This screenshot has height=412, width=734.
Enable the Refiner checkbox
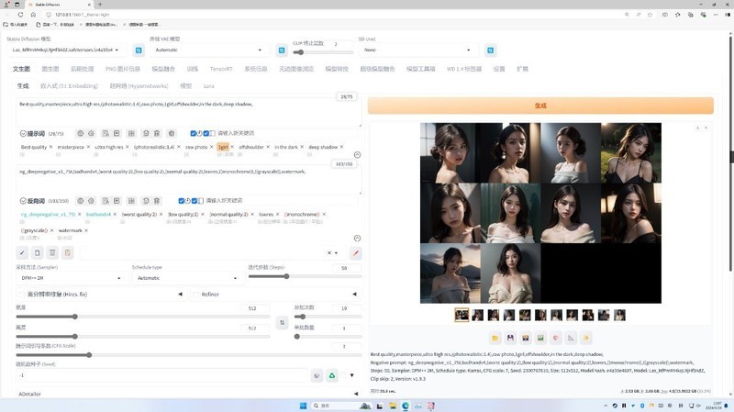(195, 294)
